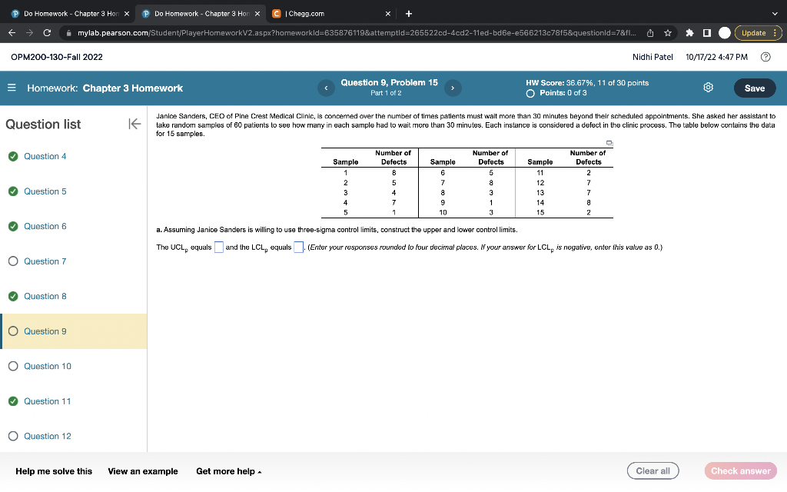Click Help me solve this
Screen dimensions: 787x492
pyautogui.click(x=54, y=471)
